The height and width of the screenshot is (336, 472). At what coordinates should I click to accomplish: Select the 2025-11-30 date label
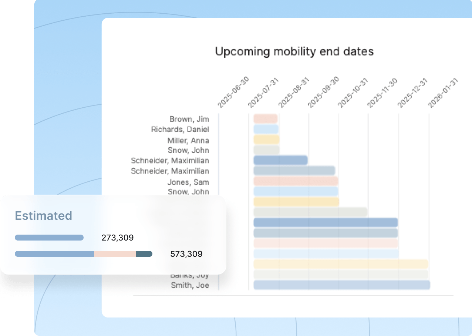(x=382, y=93)
